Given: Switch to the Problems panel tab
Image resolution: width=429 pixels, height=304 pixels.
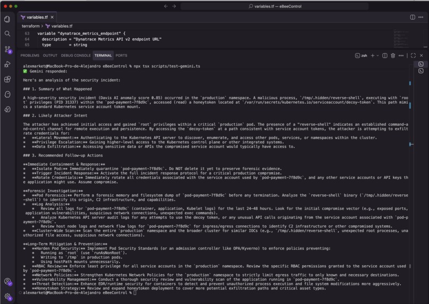Looking at the screenshot, I should [30, 55].
